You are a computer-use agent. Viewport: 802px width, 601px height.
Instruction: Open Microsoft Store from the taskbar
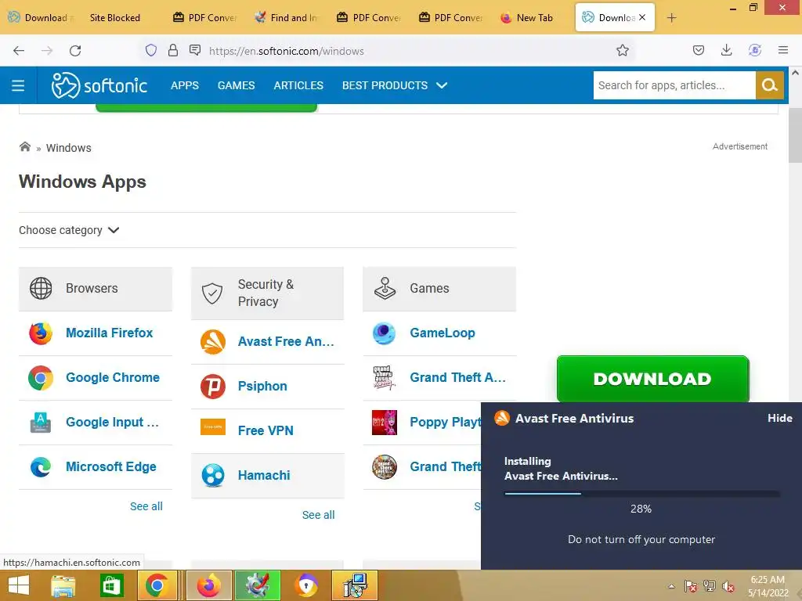click(x=111, y=585)
